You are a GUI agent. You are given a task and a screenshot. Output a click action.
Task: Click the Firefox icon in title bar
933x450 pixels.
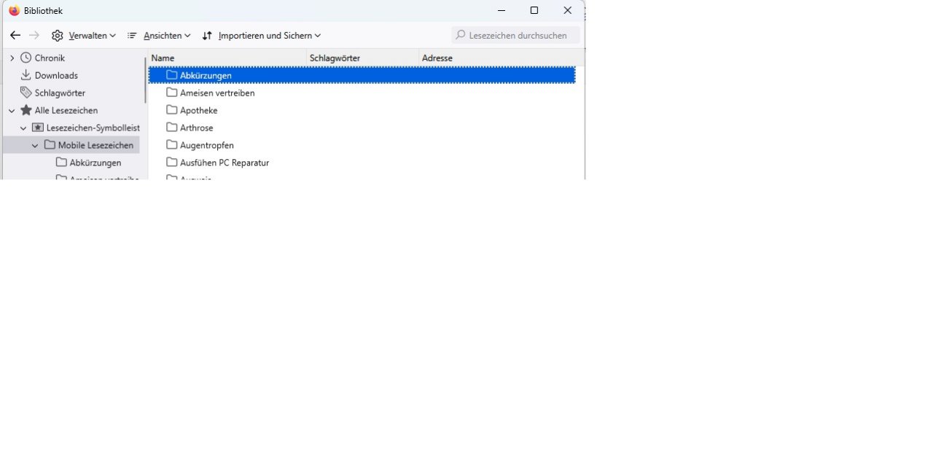coord(14,11)
